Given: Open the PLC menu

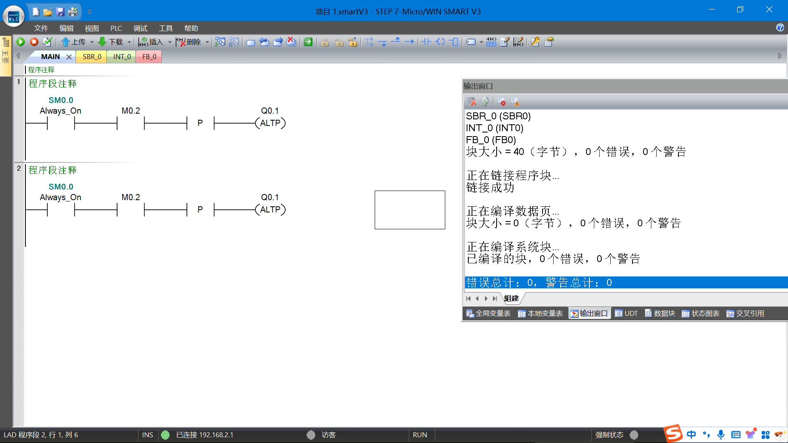Looking at the screenshot, I should [116, 28].
